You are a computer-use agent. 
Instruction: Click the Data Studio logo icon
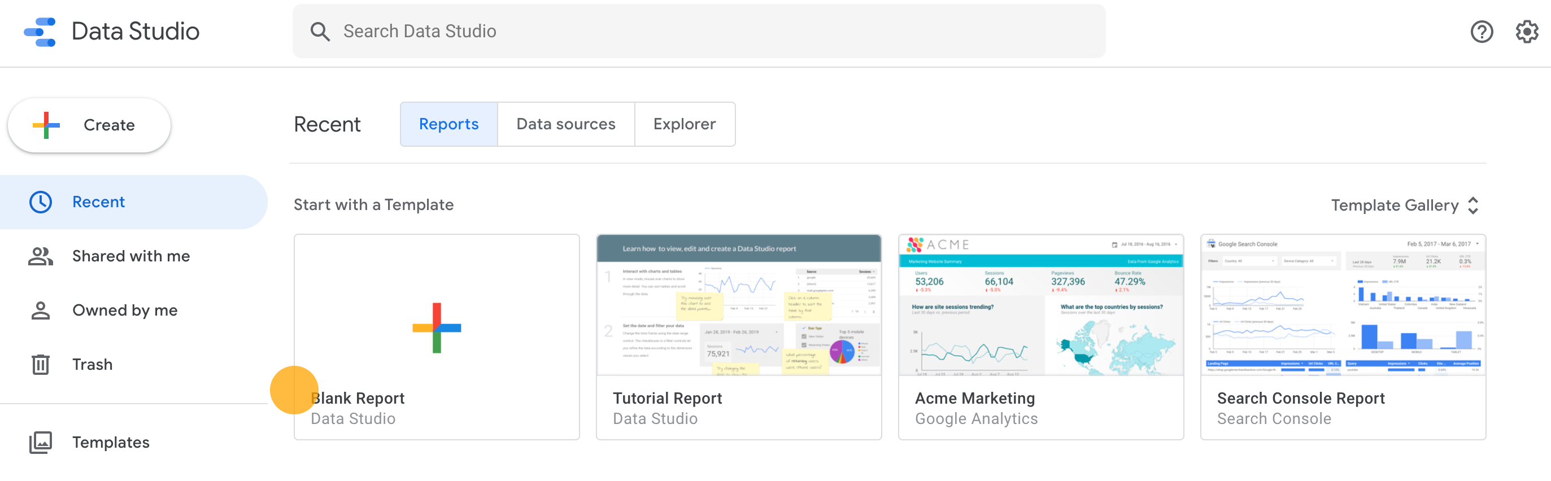[40, 32]
